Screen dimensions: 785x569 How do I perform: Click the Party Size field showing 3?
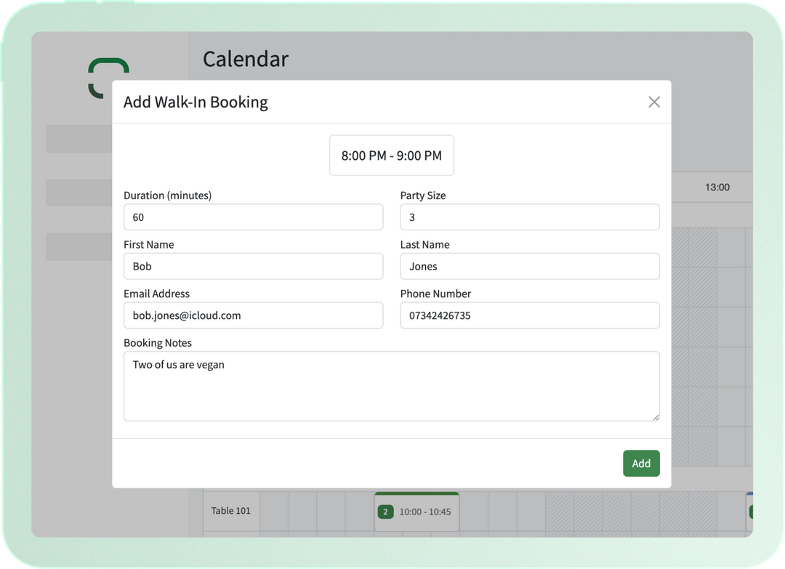(x=529, y=217)
